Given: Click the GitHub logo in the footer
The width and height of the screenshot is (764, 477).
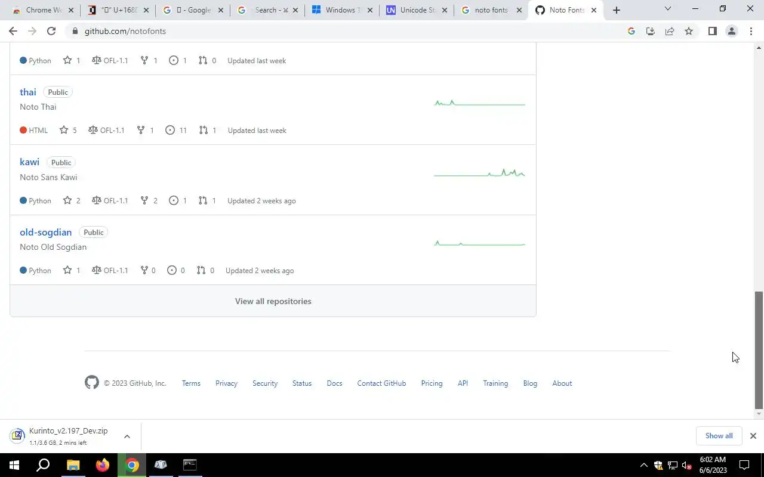Looking at the screenshot, I should [x=91, y=382].
